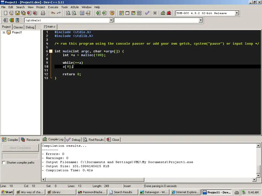The image size is (262, 196).
Task: Click compile log scroll-down arrow
Action: [x=258, y=176]
